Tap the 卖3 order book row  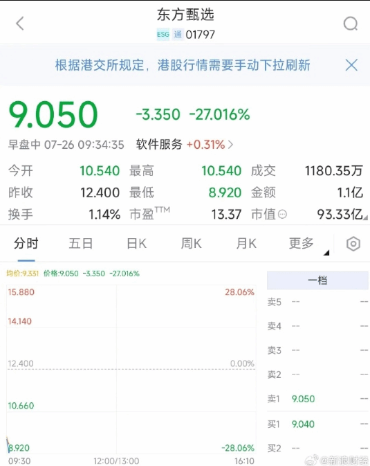[317, 350]
